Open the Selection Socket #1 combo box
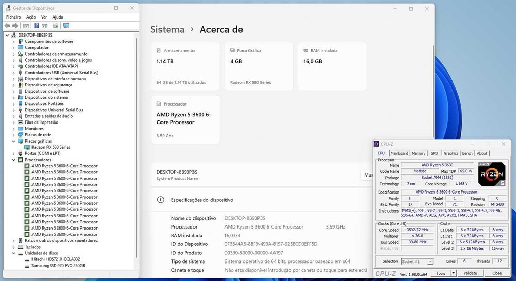This screenshot has height=281, width=516. pos(417,261)
